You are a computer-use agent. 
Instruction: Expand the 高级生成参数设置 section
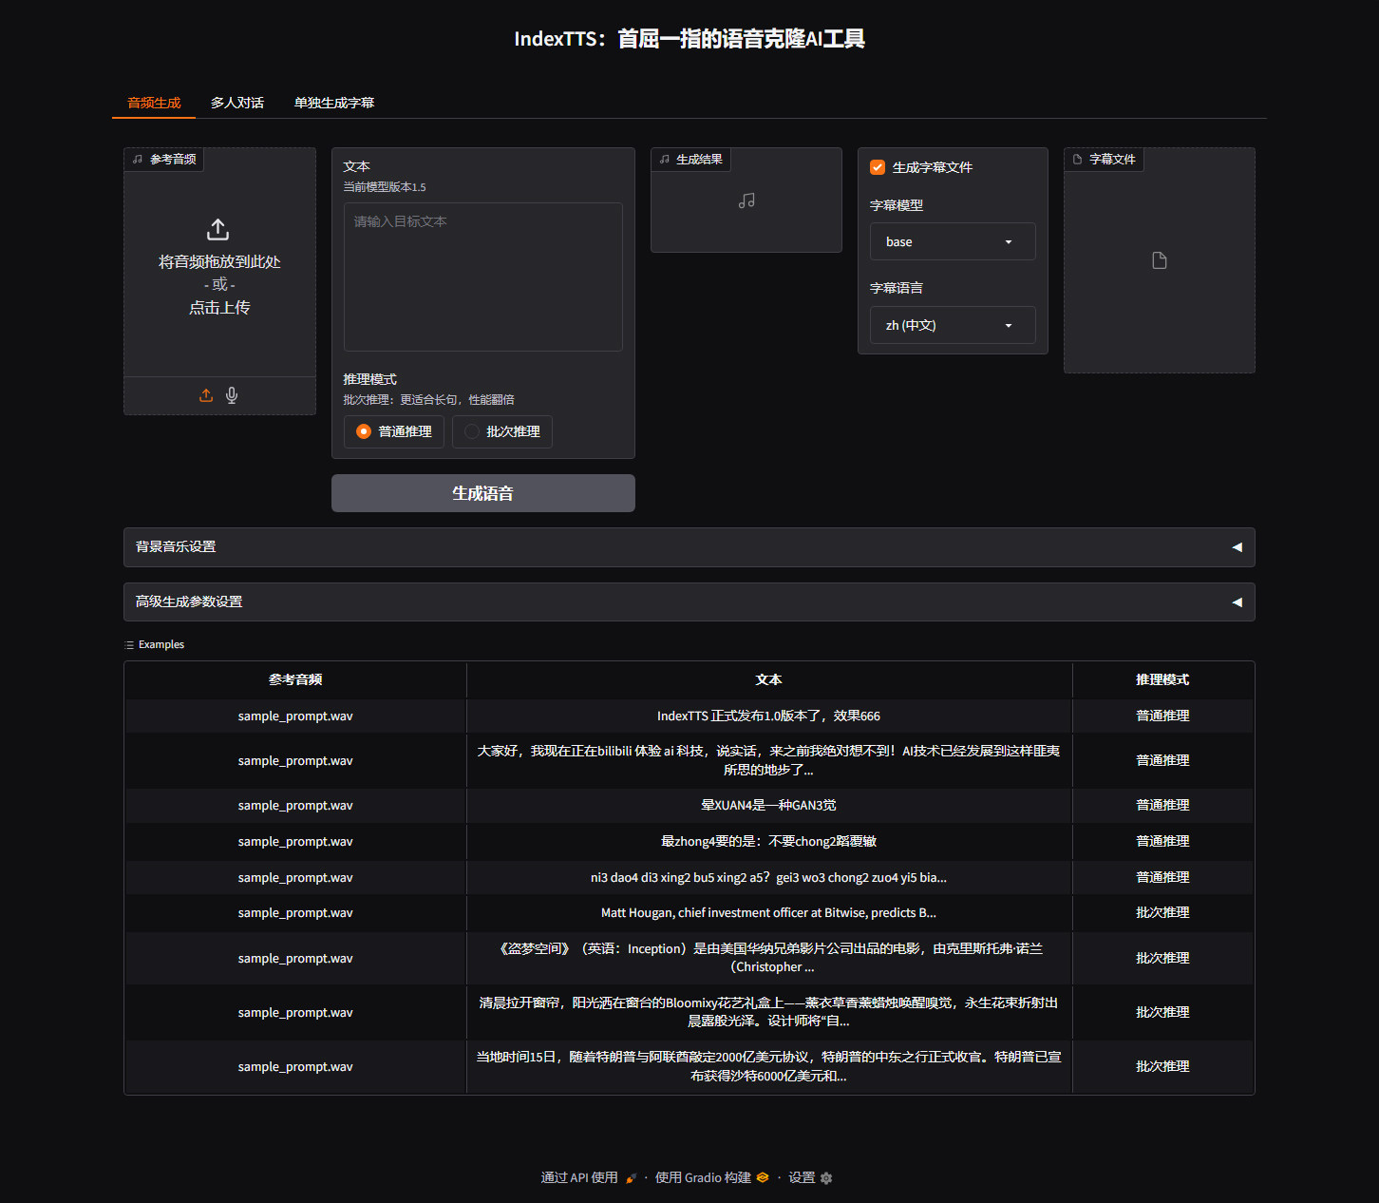click(689, 602)
